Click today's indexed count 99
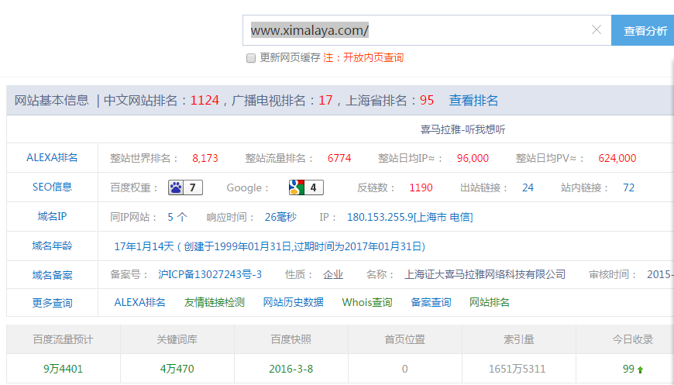Image resolution: width=674 pixels, height=385 pixels. tap(628, 369)
